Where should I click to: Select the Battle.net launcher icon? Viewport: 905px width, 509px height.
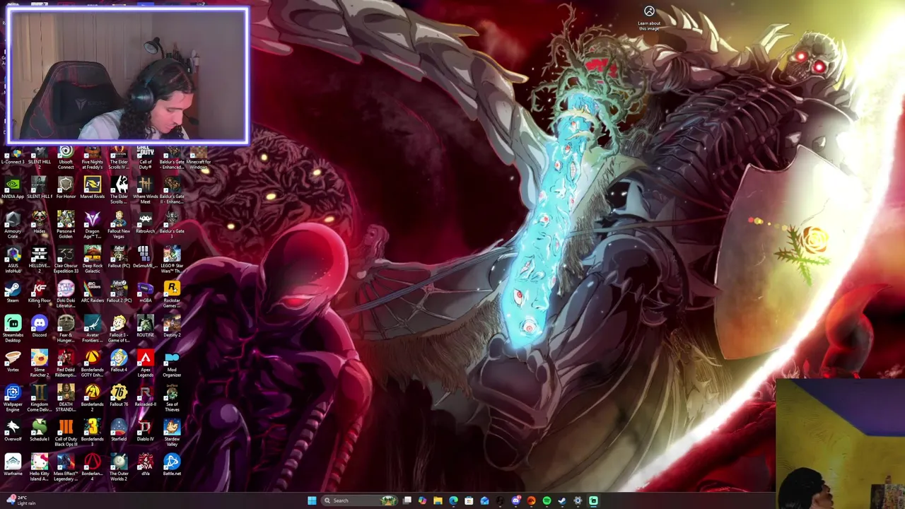point(172,465)
